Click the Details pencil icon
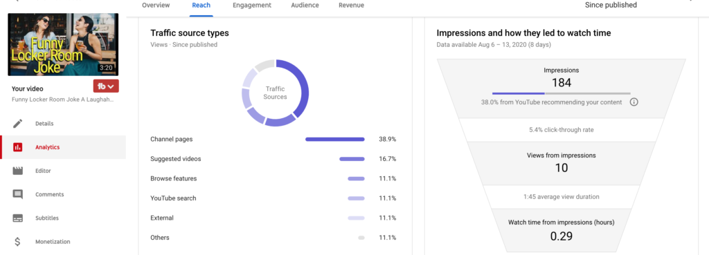Screen dimensions: 709x255 click(x=17, y=124)
